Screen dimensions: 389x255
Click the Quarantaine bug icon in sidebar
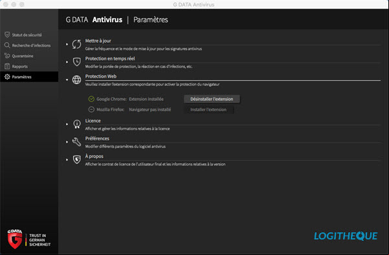click(x=7, y=56)
